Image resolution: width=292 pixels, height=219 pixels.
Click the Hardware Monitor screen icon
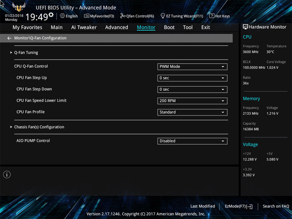pos(245,27)
